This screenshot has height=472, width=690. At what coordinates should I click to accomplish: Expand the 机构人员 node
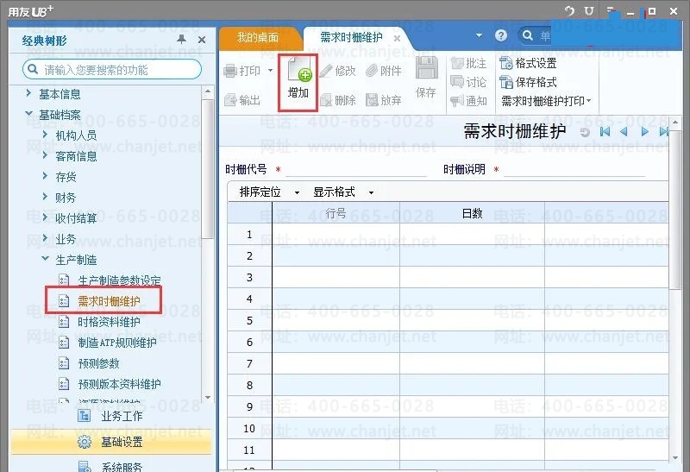[x=45, y=135]
